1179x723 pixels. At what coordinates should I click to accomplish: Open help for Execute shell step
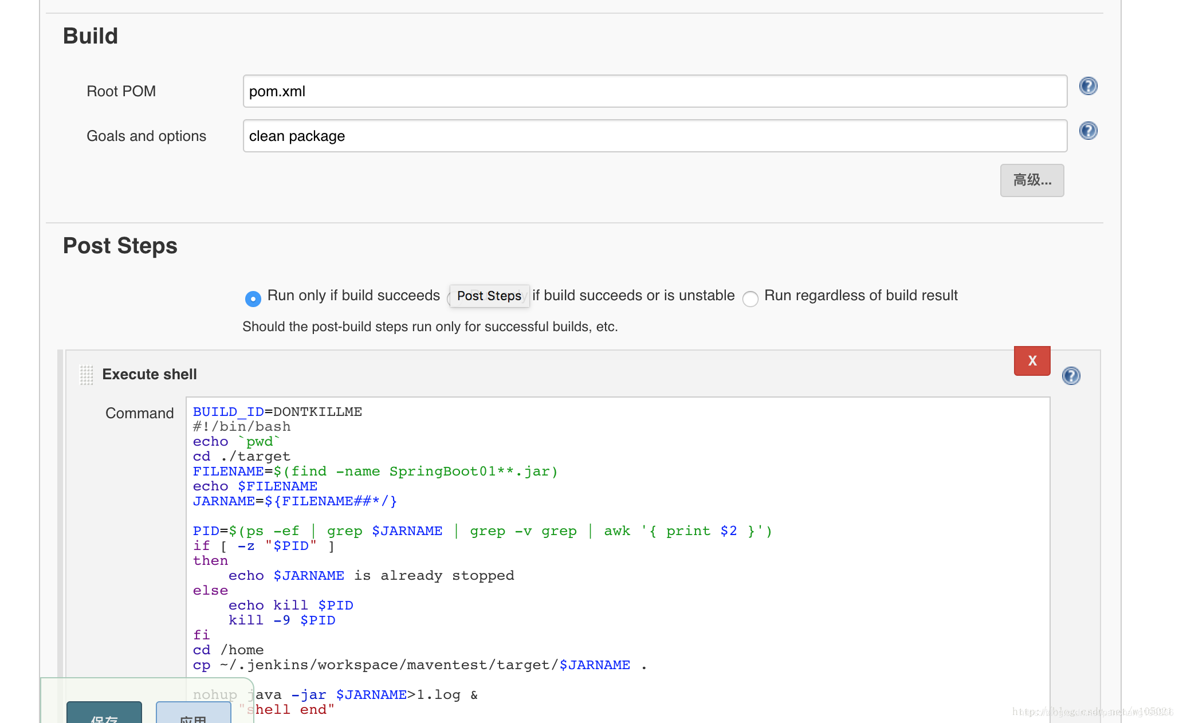click(x=1071, y=376)
